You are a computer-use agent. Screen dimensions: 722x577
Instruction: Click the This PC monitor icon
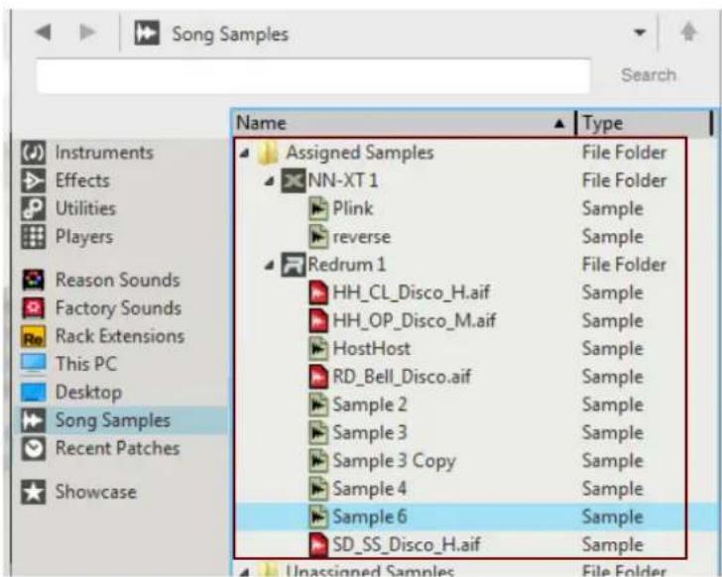pyautogui.click(x=33, y=364)
